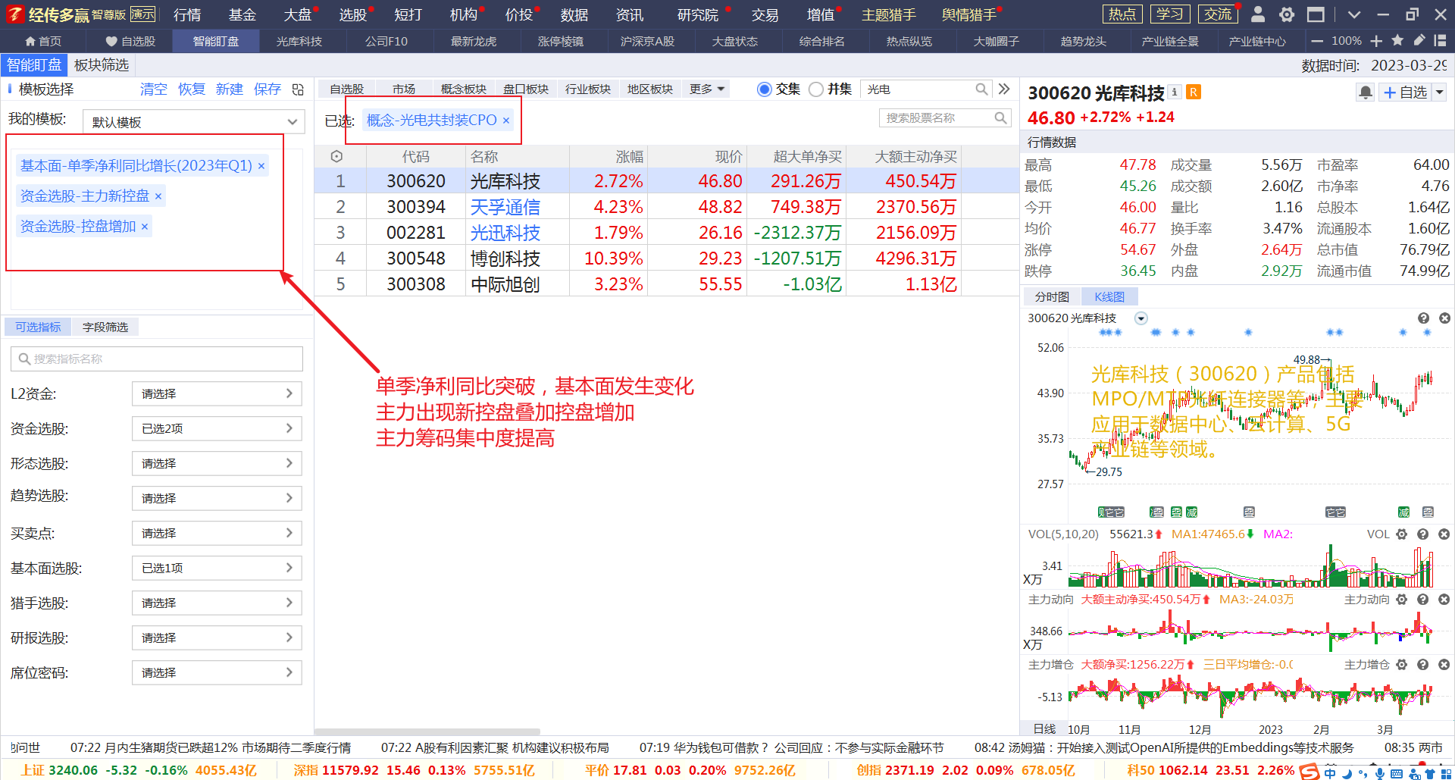Remove the 基本面-单季净利同比增长 filter tag
The image size is (1455, 780).
pyautogui.click(x=261, y=166)
